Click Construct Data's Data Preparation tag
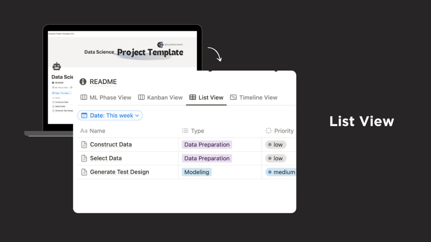Image resolution: width=431 pixels, height=242 pixels. (x=207, y=145)
